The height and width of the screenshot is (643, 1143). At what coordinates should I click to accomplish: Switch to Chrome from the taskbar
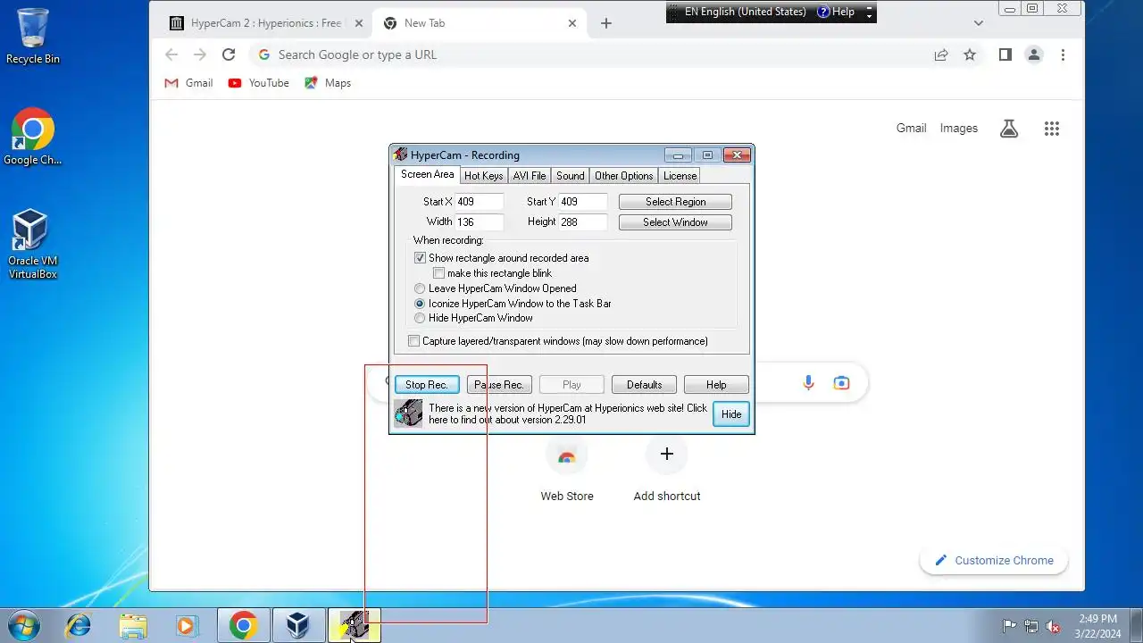tap(243, 625)
